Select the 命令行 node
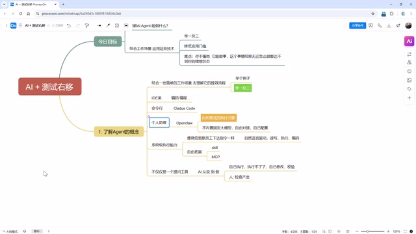Viewport: 416px width, 234px height. pos(157,108)
